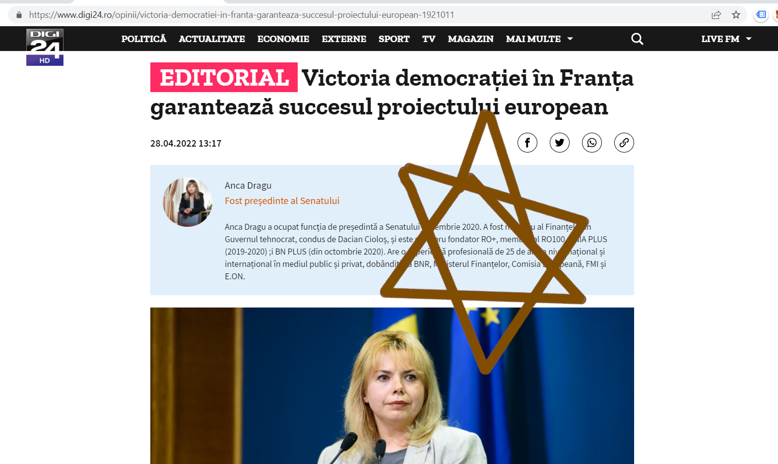The height and width of the screenshot is (464, 778).
Task: Open the site search magnifier
Action: (637, 39)
